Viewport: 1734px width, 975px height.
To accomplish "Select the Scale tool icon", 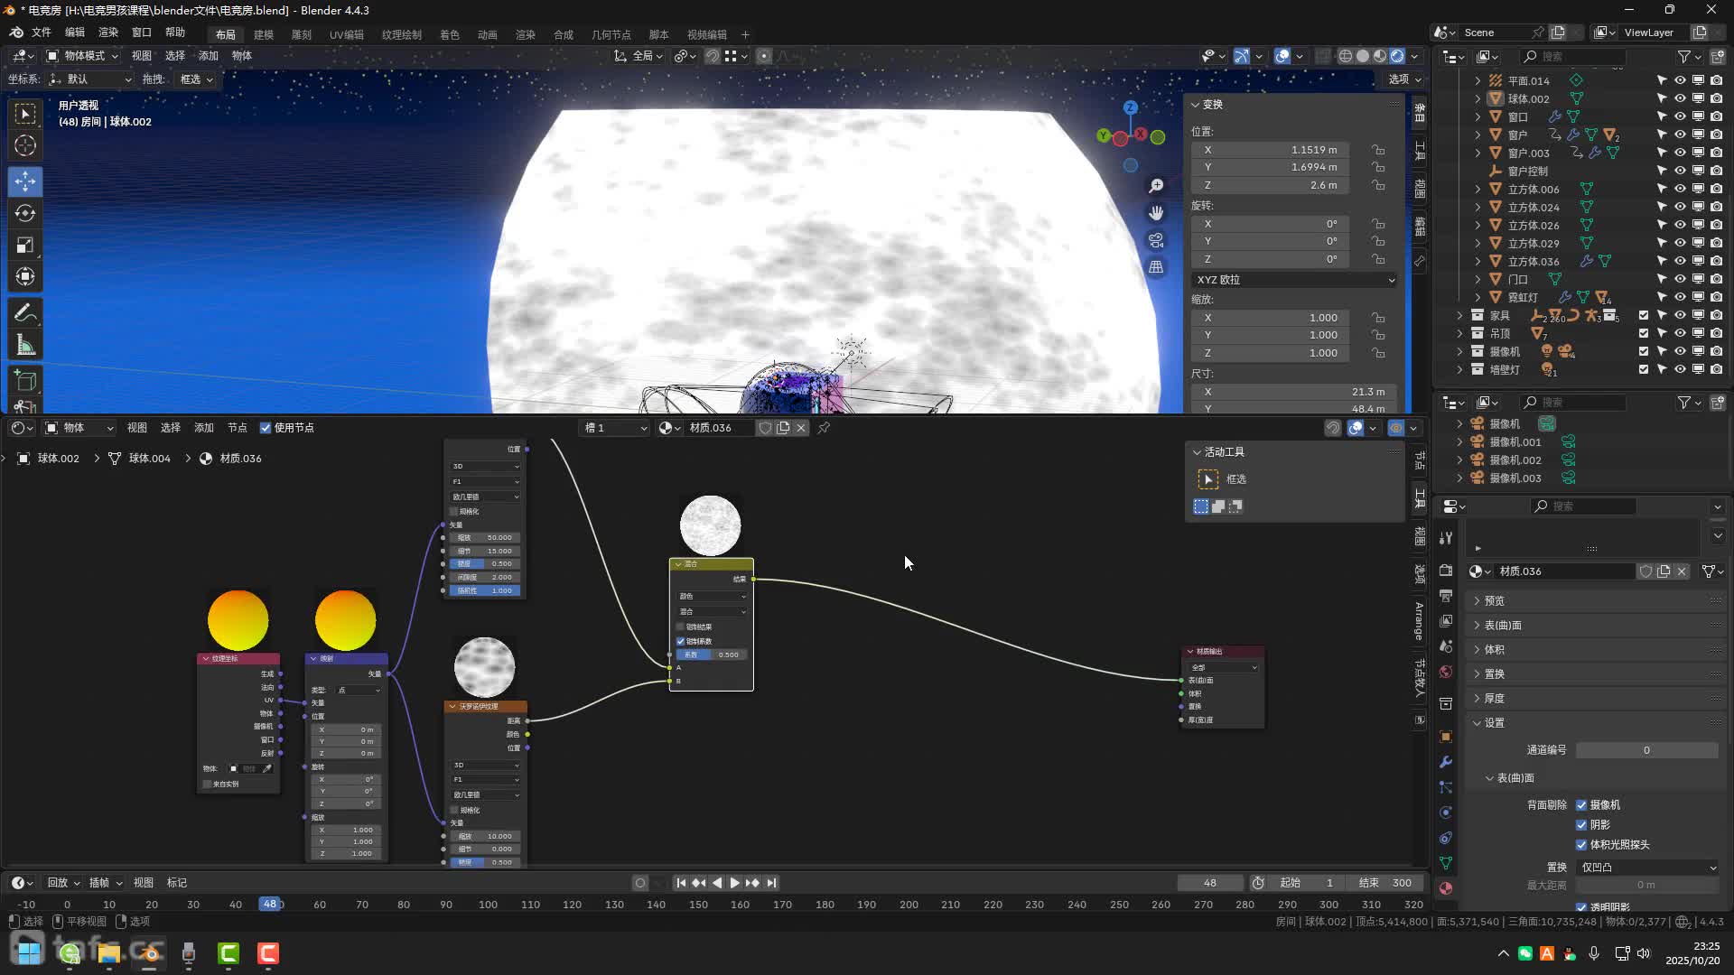I will [x=25, y=246].
